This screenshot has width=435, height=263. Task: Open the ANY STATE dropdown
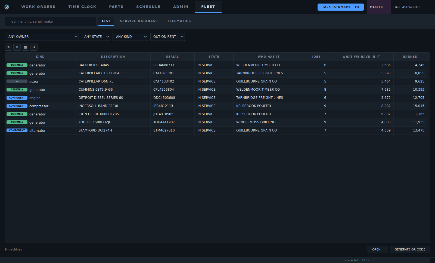pos(96,37)
